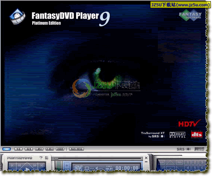
Task: Click the skin/compact mode arrow icon
Action: pos(47,158)
